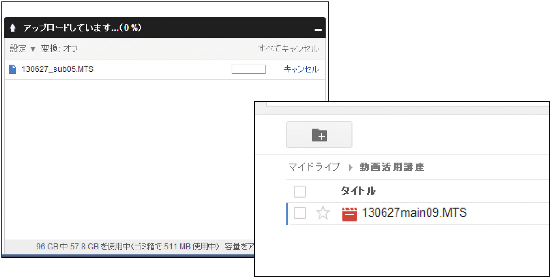The width and height of the screenshot is (551, 278).
Task: Click the breadcrumb arrow after マイドライブ
Action: point(350,168)
